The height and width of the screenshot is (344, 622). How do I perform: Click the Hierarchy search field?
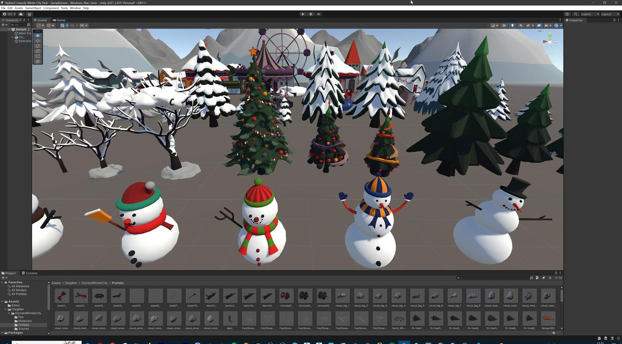[19, 25]
